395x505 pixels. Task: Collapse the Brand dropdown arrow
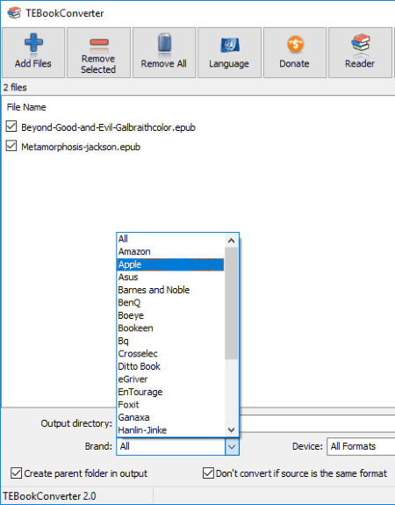coord(232,446)
